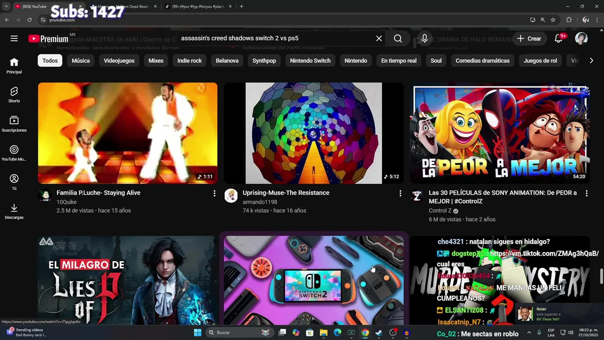
Task: Bookmark this page with the star
Action: coord(553,20)
